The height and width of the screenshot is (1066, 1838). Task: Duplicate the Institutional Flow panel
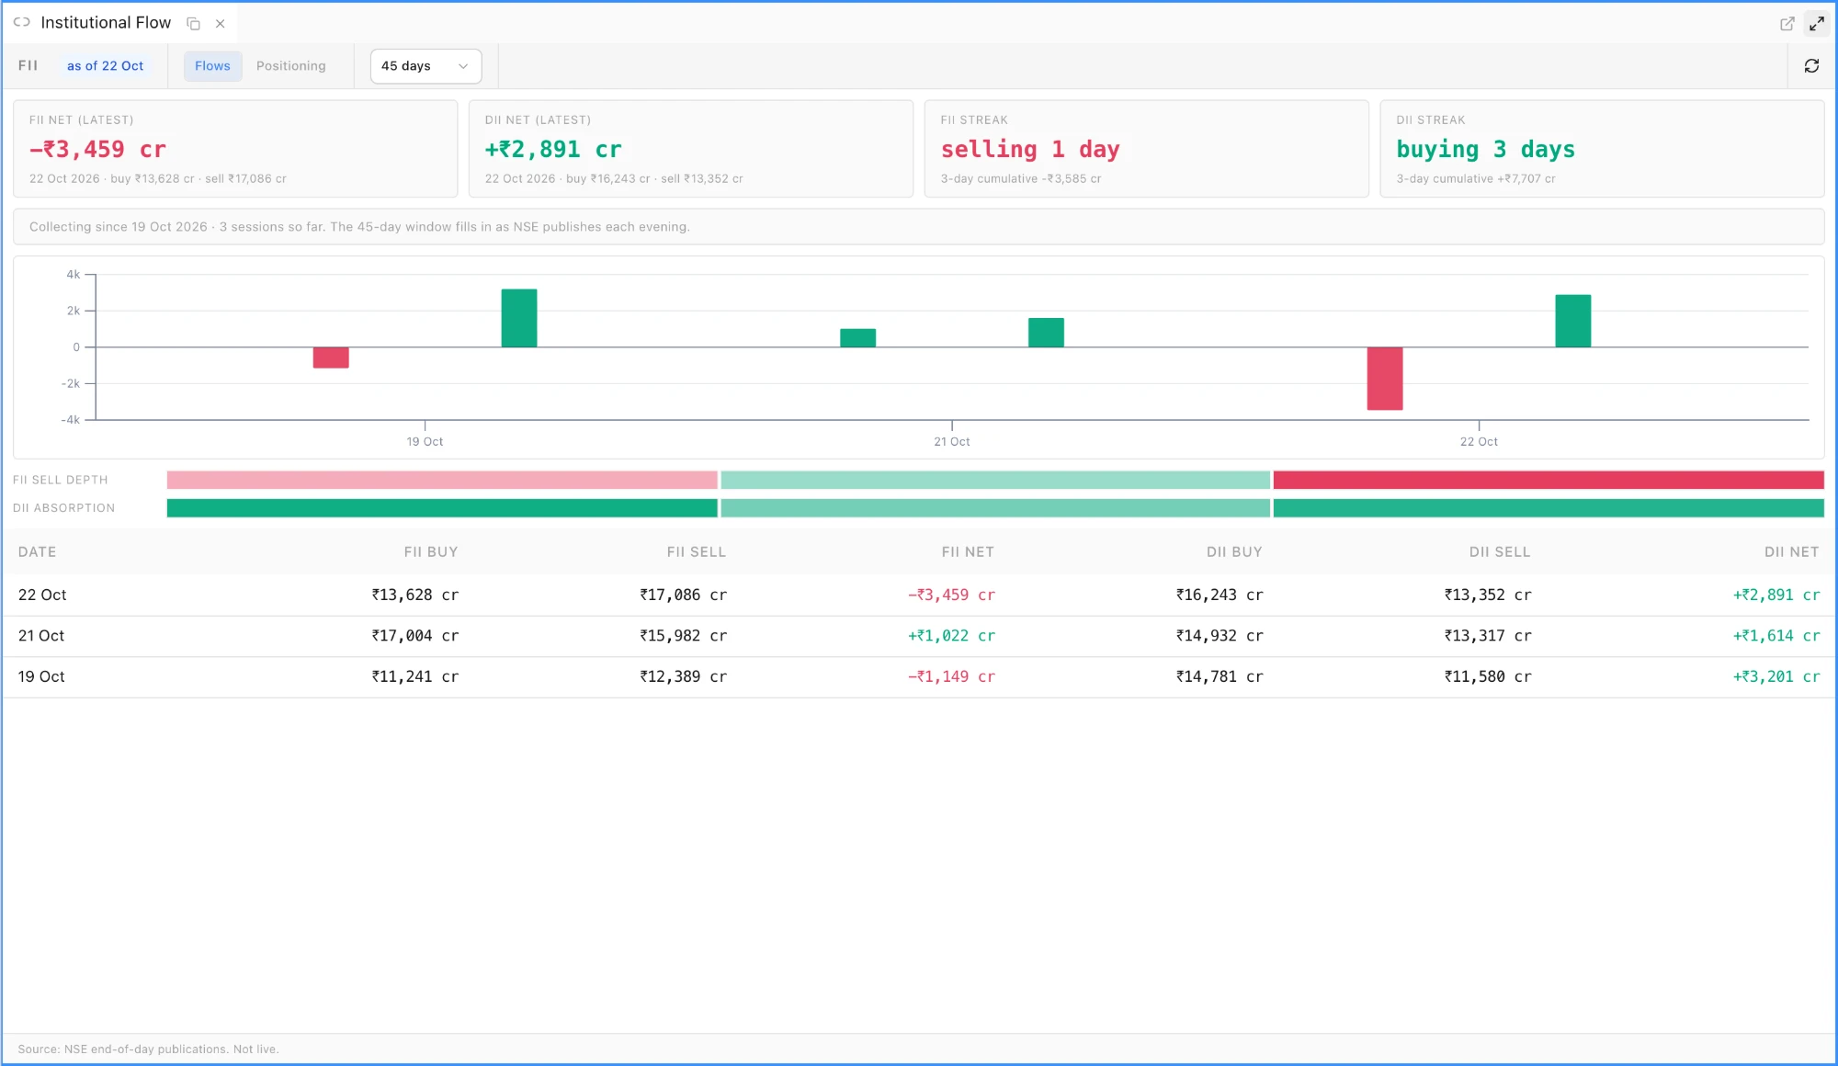coord(193,24)
